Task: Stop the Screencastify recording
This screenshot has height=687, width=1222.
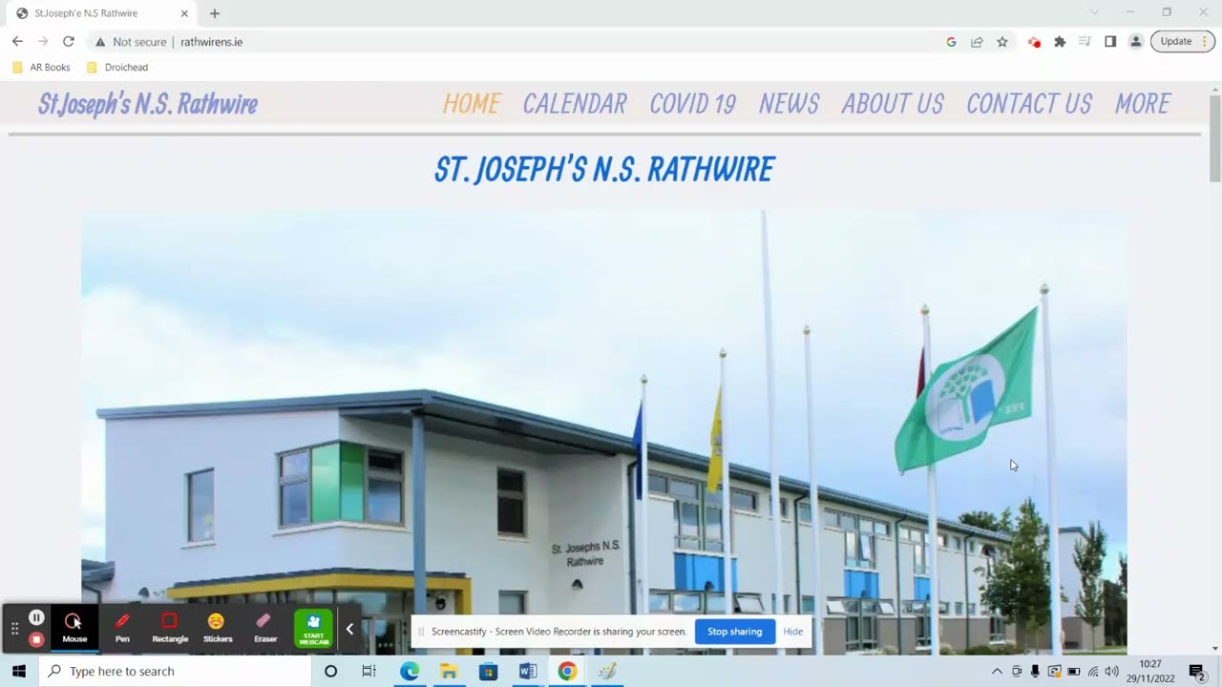Action: pyautogui.click(x=36, y=639)
